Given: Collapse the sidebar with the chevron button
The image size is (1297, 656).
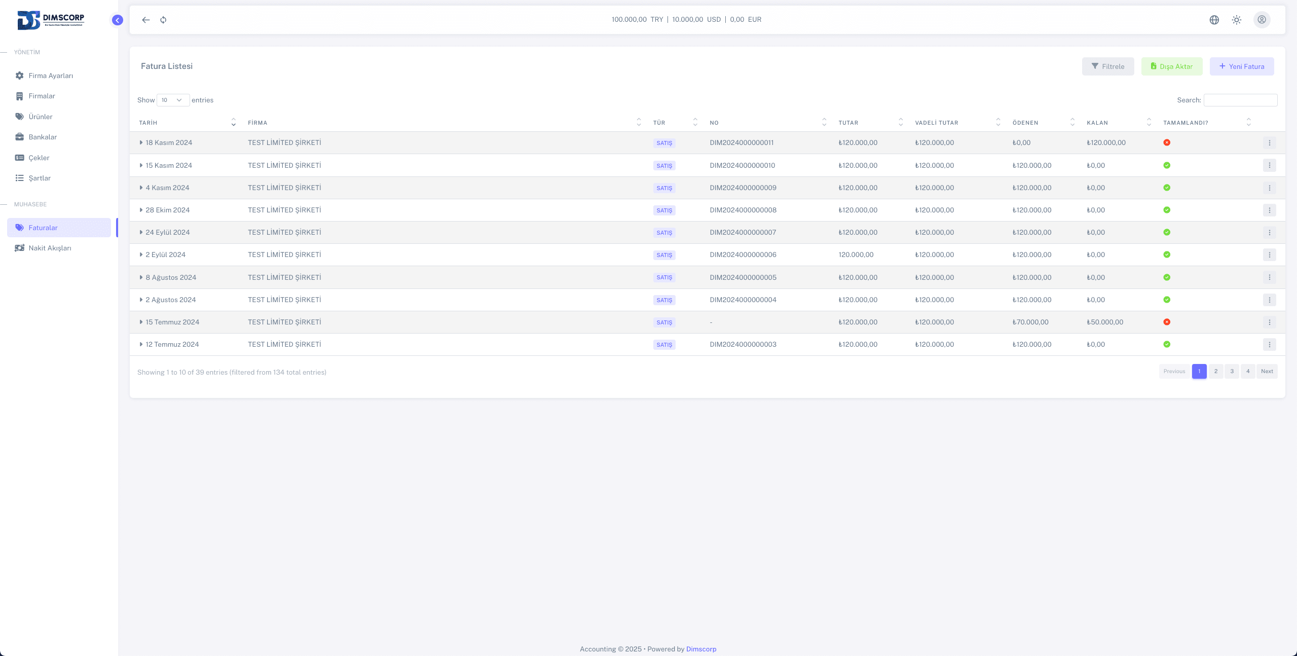Looking at the screenshot, I should (x=117, y=20).
